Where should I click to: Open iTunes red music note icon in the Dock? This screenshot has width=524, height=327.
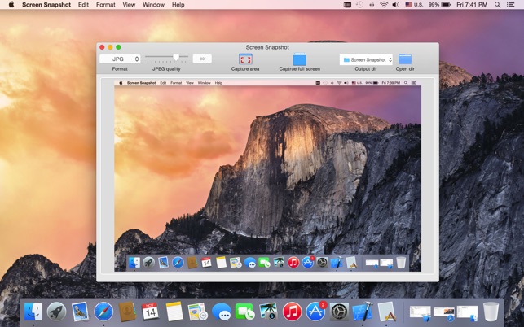[292, 312]
